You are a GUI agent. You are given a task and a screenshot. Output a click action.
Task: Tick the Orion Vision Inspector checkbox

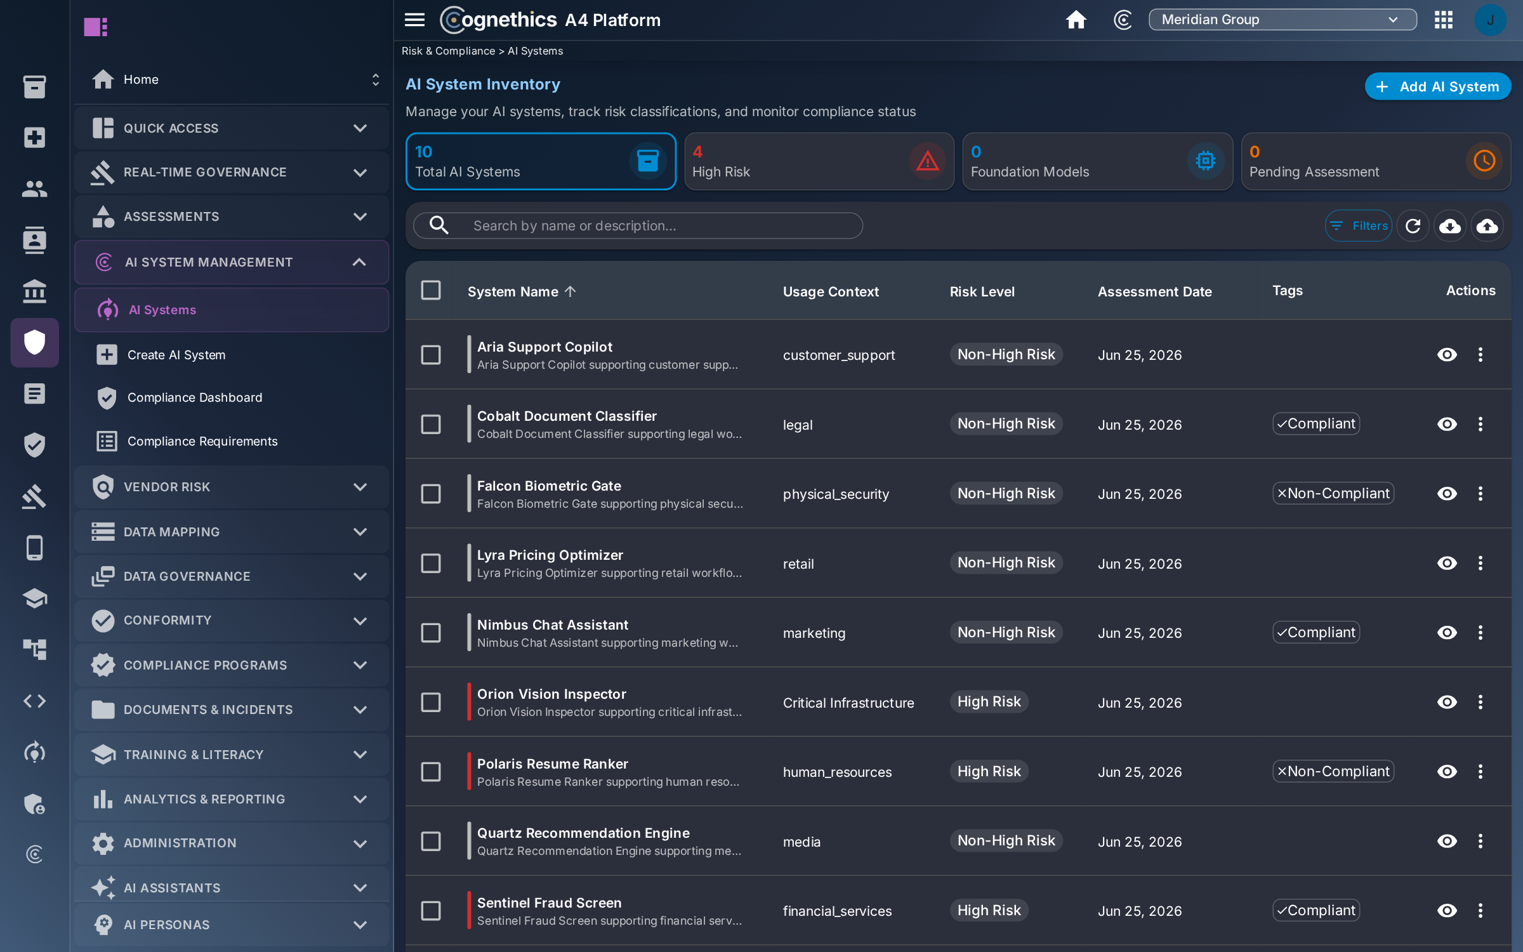tap(431, 702)
